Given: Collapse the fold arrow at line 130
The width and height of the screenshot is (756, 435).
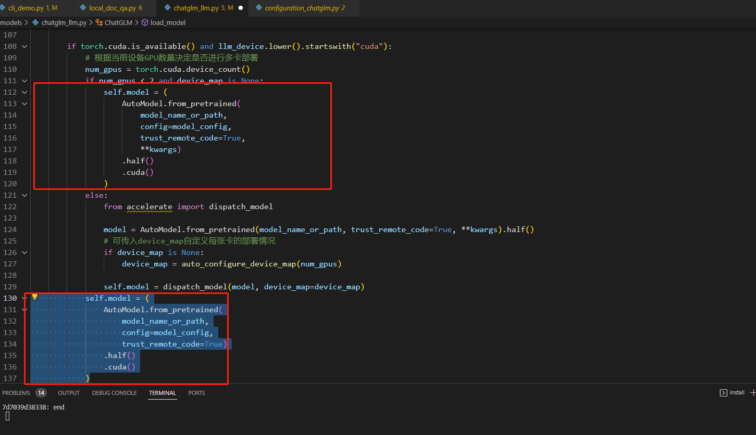Looking at the screenshot, I should coord(24,298).
